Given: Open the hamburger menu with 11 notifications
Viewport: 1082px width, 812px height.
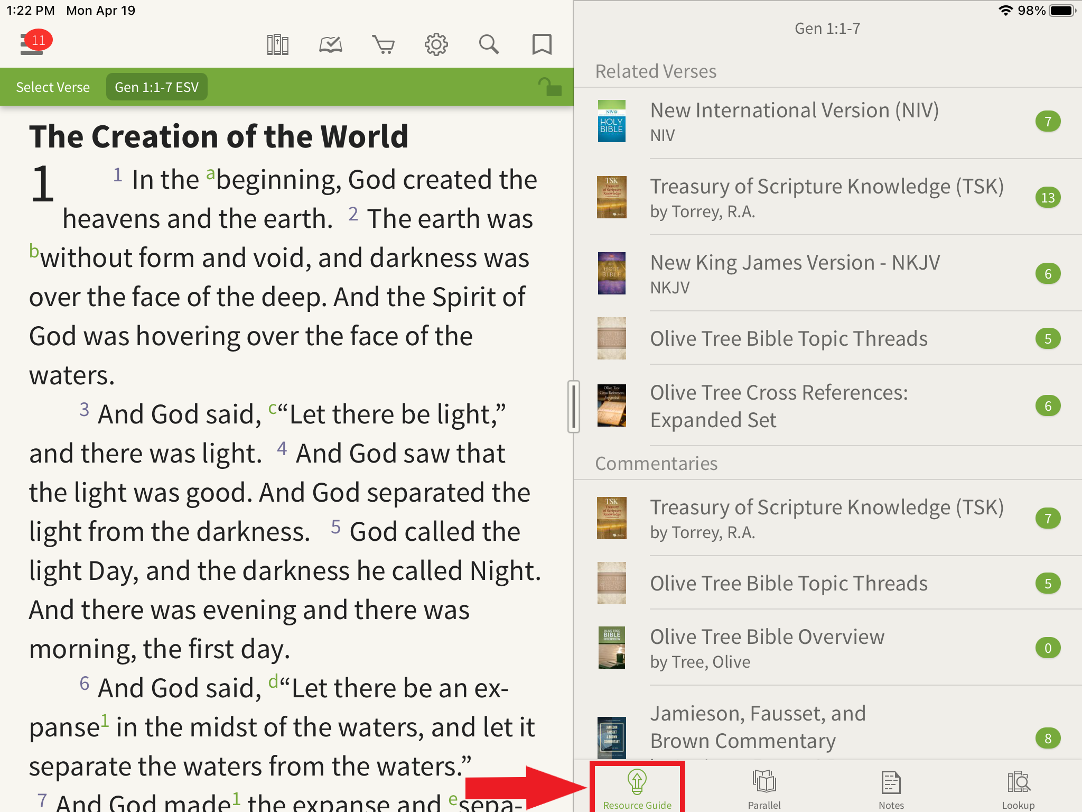Looking at the screenshot, I should click(x=35, y=42).
